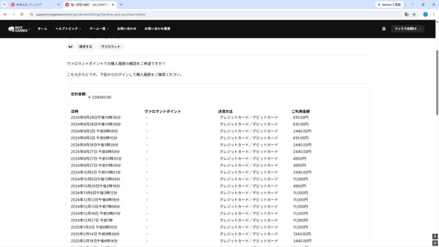Select the date 2024年11月8日午後3時12分

click(94, 193)
